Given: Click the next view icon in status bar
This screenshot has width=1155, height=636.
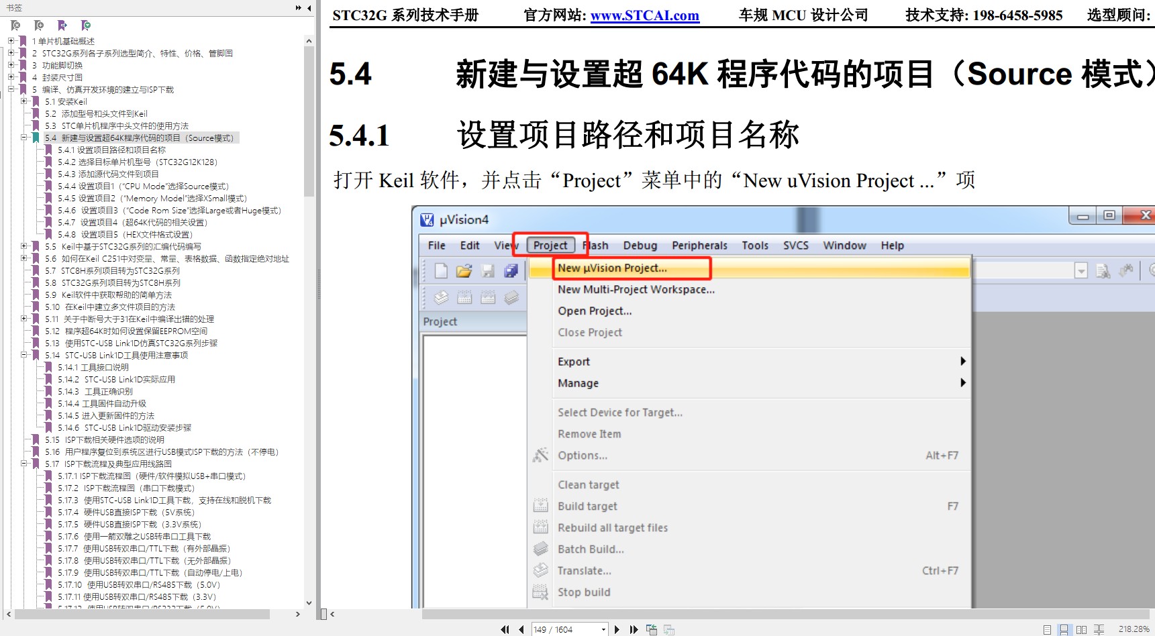Looking at the screenshot, I should click(669, 629).
